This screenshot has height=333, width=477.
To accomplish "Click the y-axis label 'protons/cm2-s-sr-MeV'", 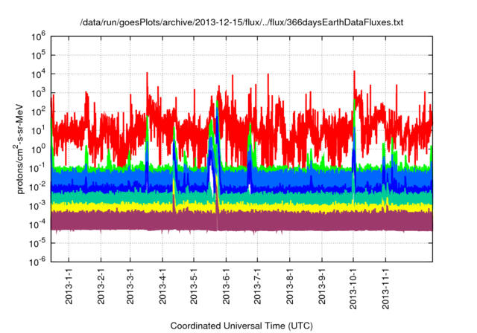I will click(19, 149).
